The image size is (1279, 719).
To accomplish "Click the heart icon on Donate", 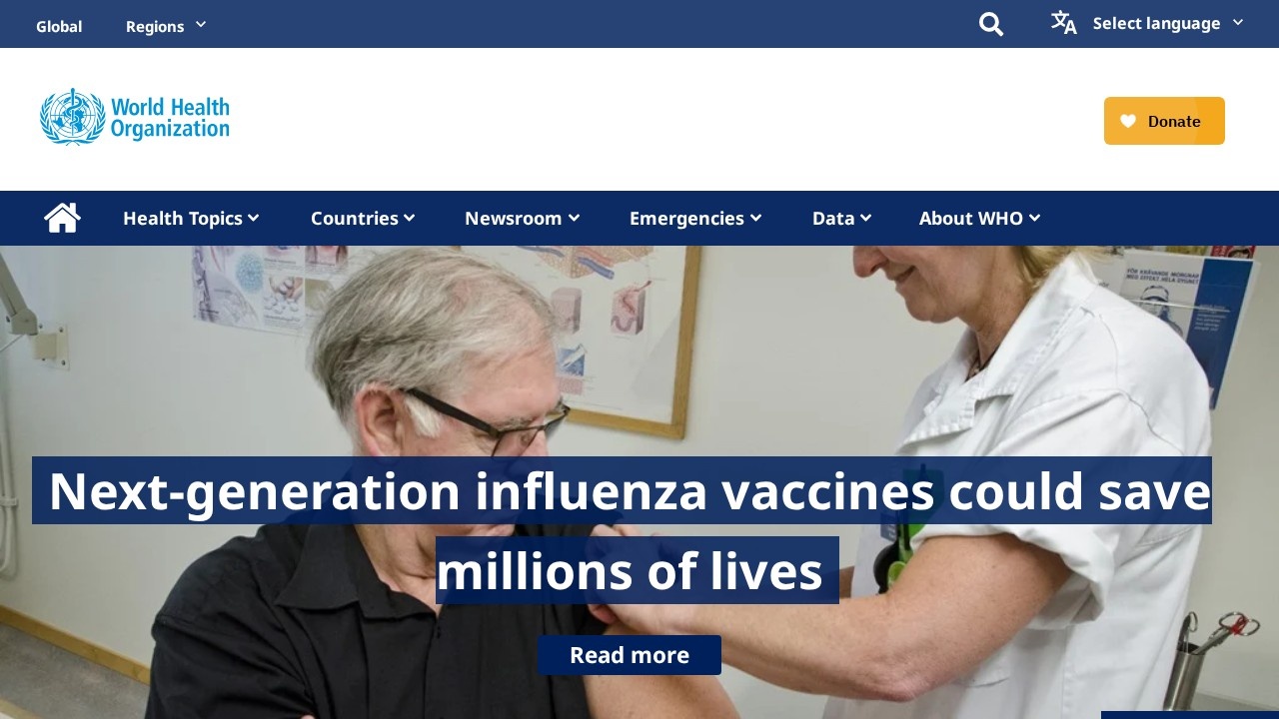I will 1128,121.
